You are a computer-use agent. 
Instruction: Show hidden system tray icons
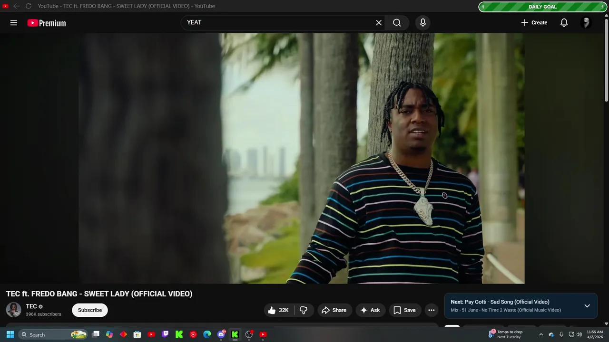(x=540, y=334)
